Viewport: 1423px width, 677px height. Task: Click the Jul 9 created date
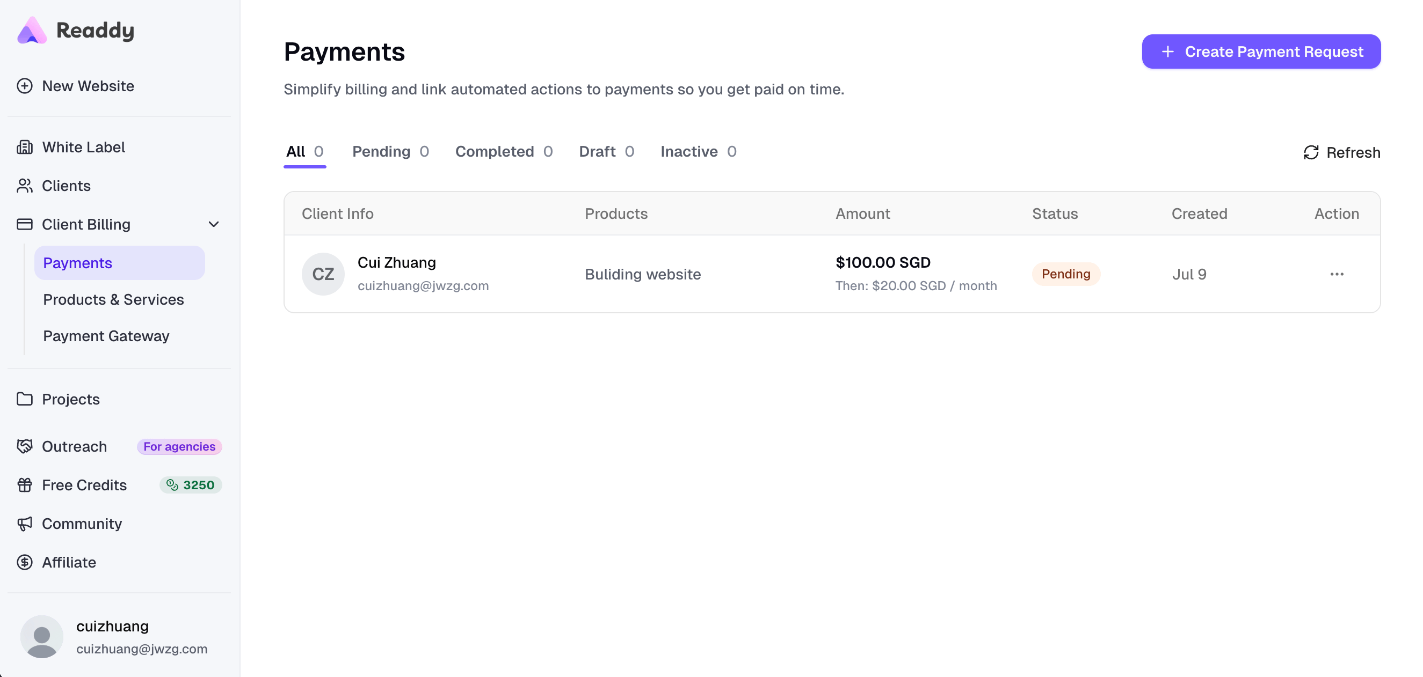tap(1189, 274)
